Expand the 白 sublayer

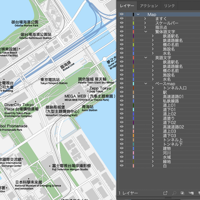pos(153,166)
